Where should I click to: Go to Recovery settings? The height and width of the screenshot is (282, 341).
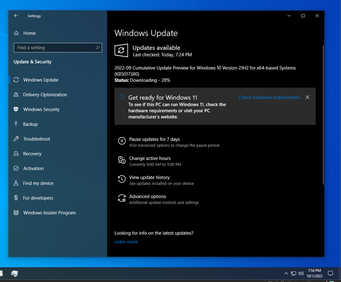pyautogui.click(x=32, y=154)
